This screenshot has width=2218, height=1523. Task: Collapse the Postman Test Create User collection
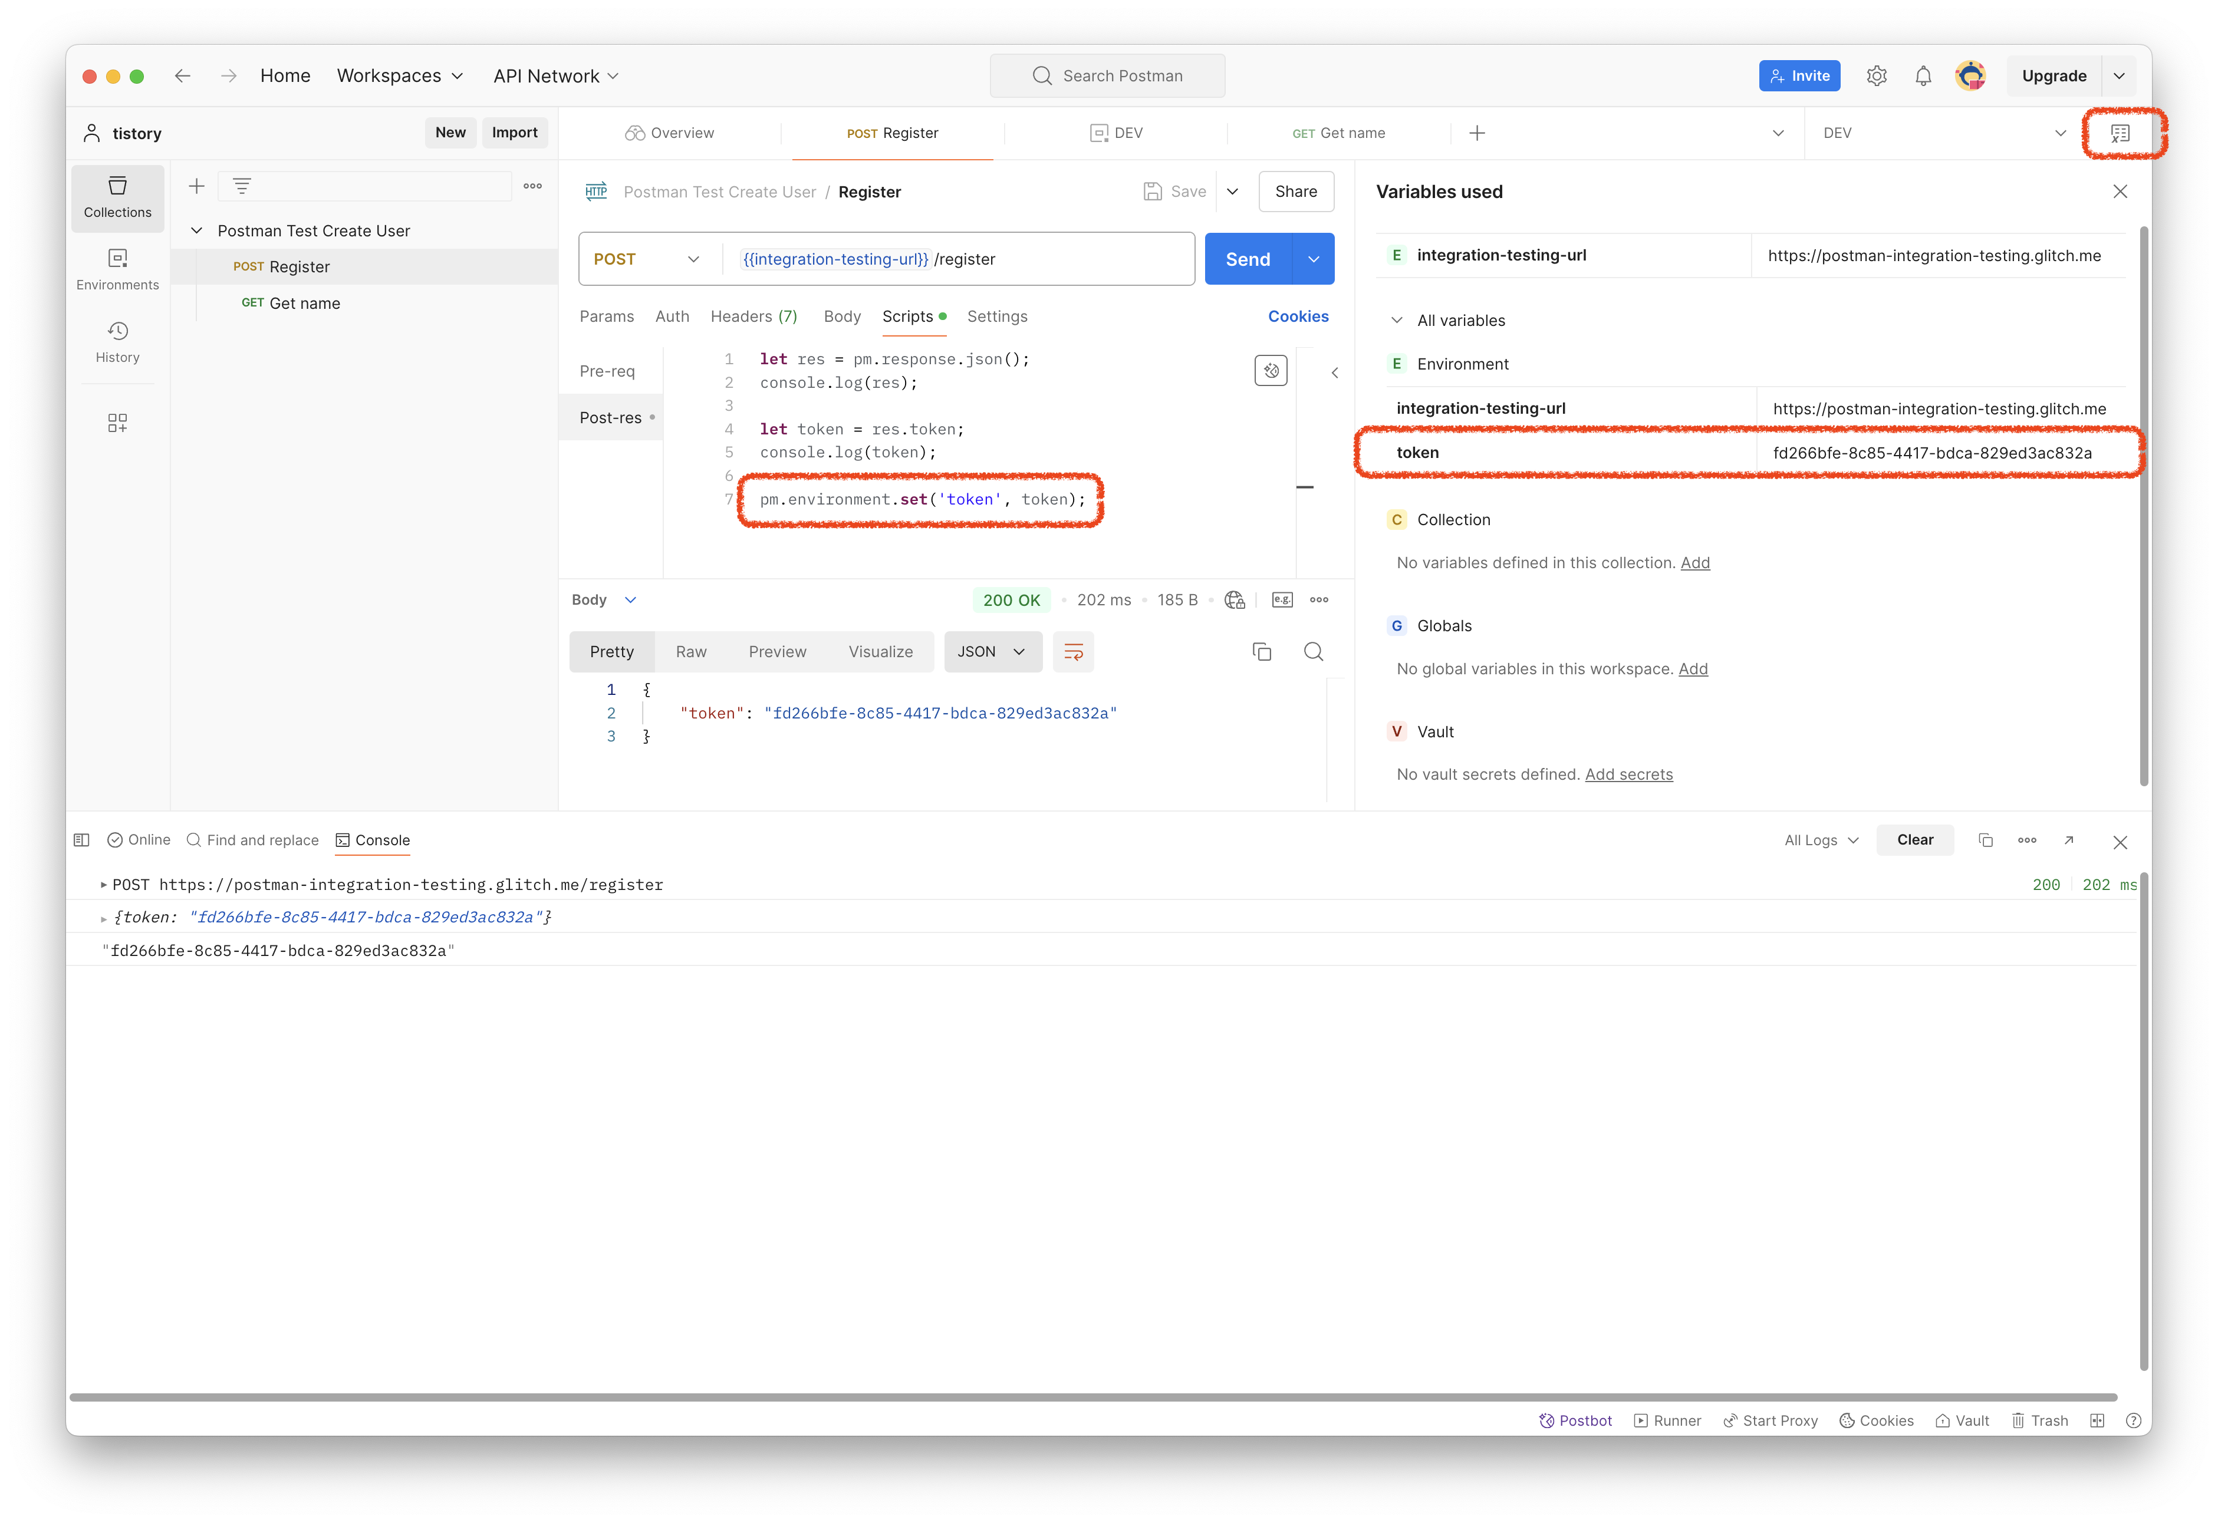pyautogui.click(x=196, y=231)
